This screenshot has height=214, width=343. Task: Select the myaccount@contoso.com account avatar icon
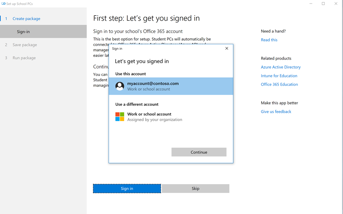click(120, 86)
